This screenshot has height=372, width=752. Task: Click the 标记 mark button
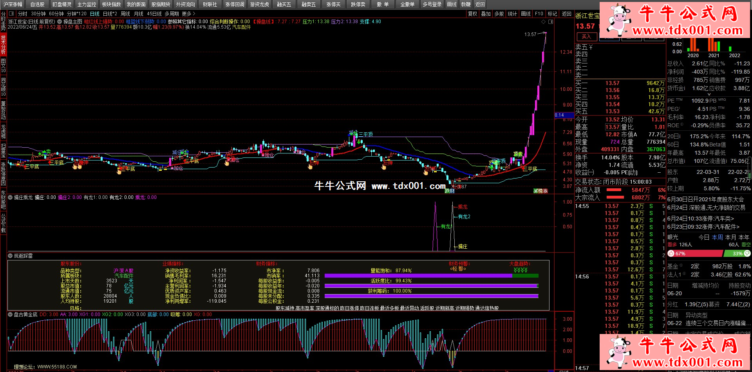point(552,14)
